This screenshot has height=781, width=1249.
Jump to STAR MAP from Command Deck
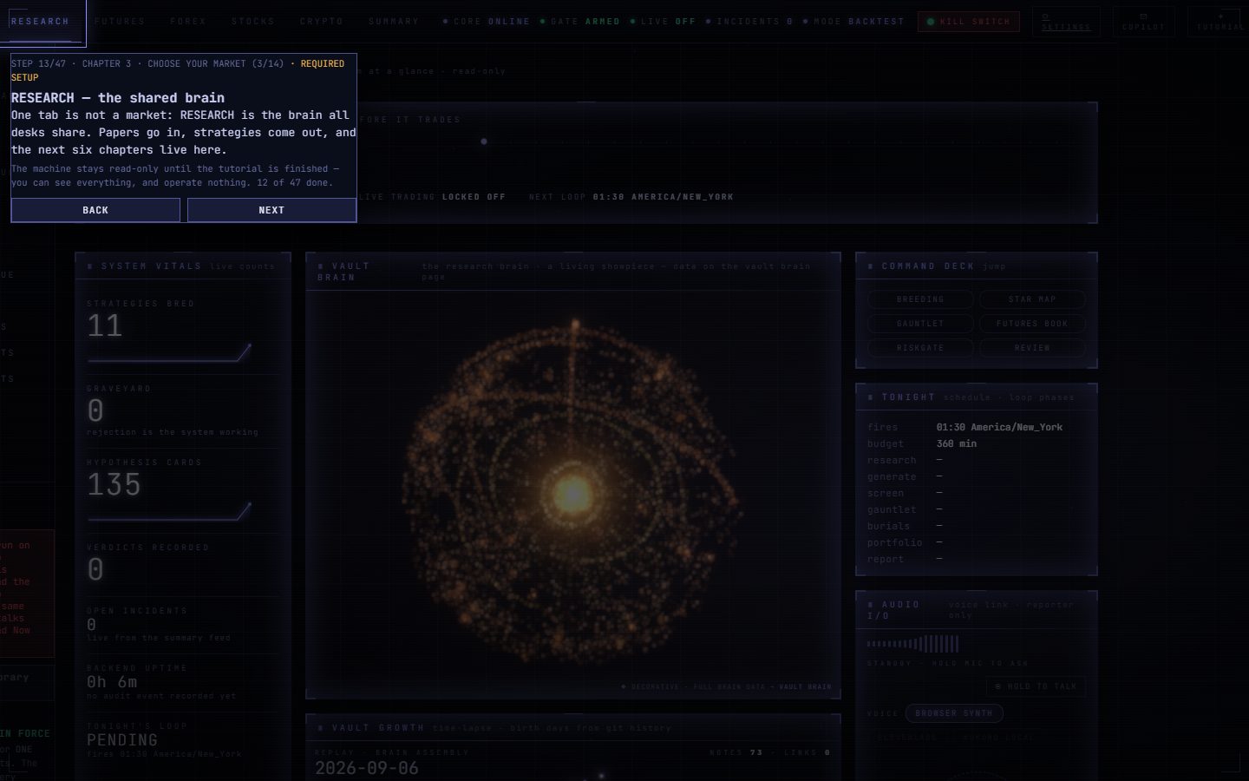(x=1032, y=299)
